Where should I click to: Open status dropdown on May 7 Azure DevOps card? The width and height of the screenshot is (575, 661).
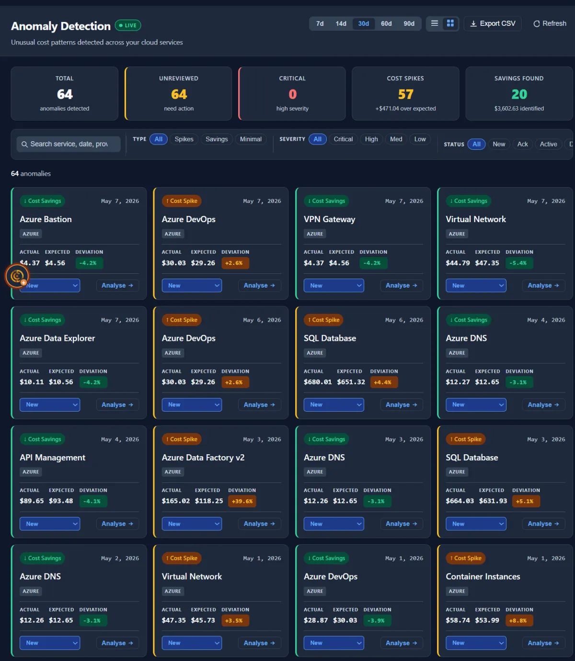point(192,285)
